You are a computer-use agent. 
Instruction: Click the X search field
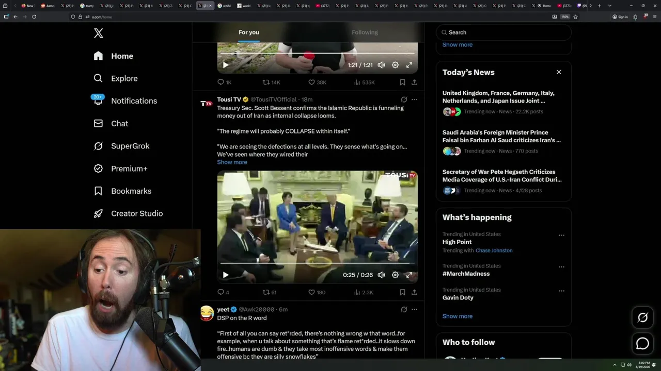(503, 32)
